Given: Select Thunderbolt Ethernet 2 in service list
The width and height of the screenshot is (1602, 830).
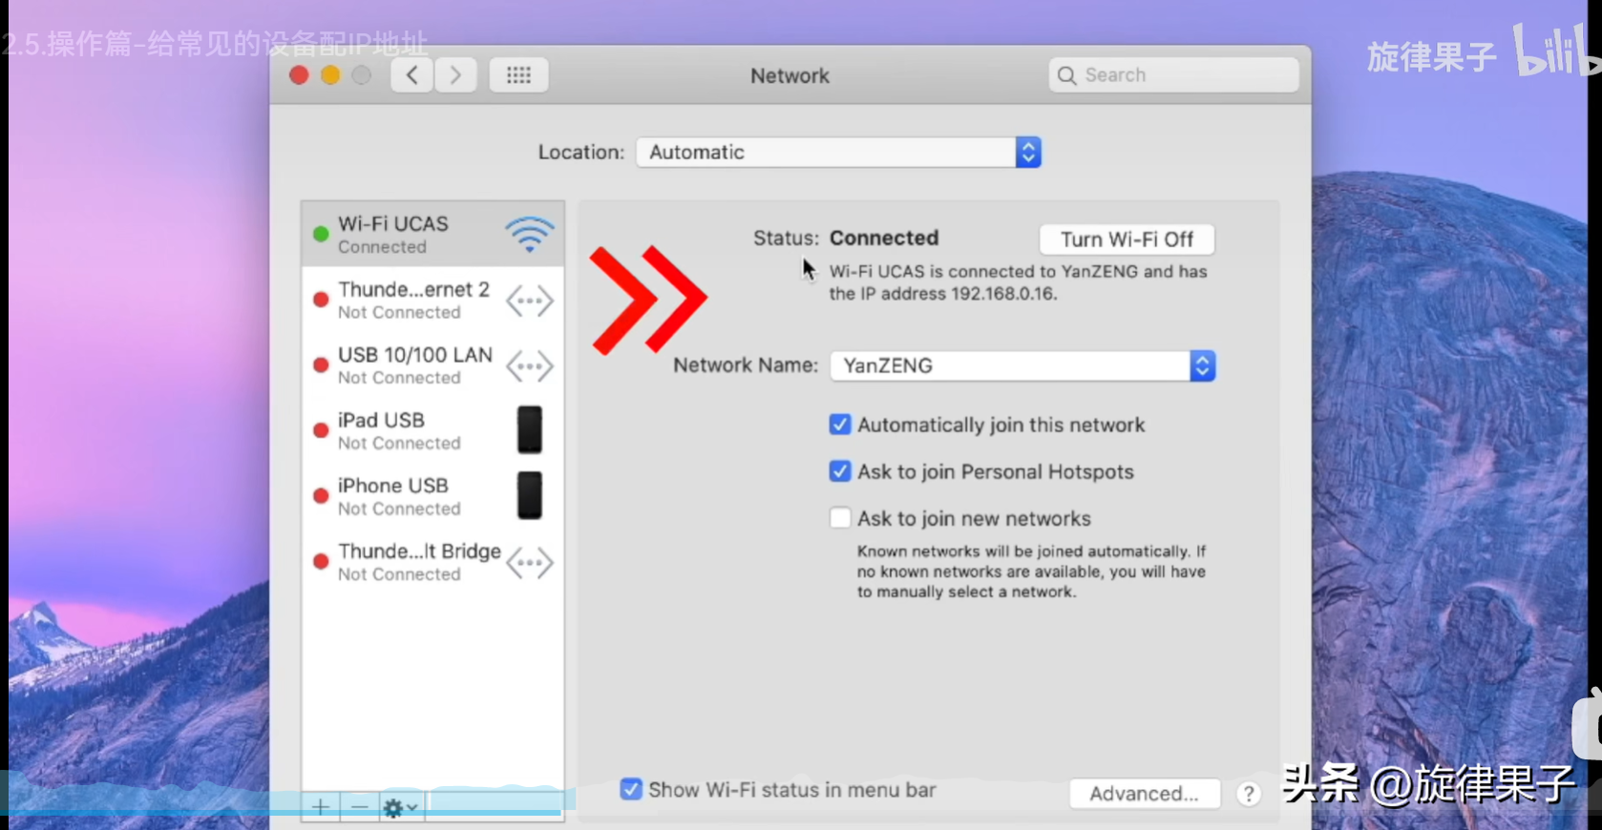Looking at the screenshot, I should click(413, 300).
